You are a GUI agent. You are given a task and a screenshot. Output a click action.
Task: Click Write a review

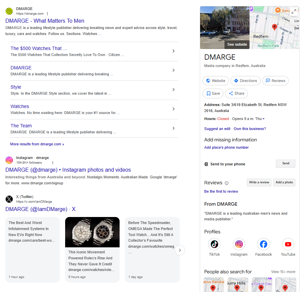pyautogui.click(x=259, y=182)
